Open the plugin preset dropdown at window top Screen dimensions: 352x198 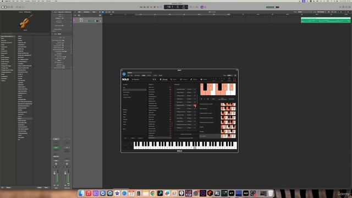pos(139,73)
